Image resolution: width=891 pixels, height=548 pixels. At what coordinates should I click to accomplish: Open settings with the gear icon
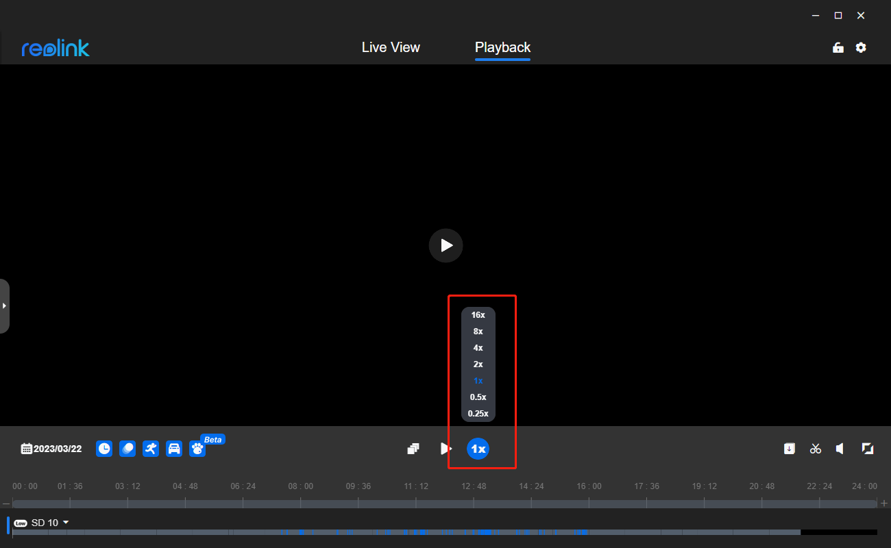tap(861, 47)
